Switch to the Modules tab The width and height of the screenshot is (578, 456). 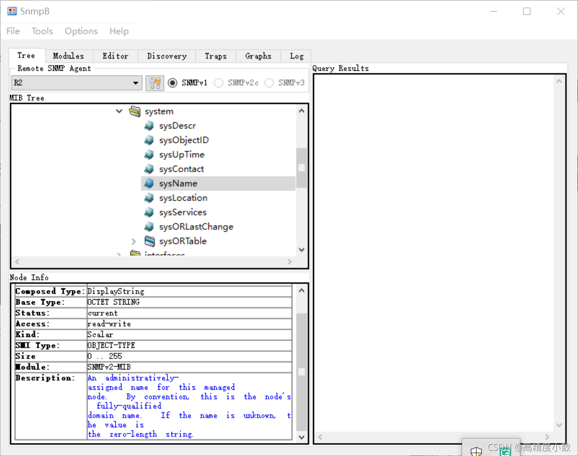pyautogui.click(x=68, y=56)
